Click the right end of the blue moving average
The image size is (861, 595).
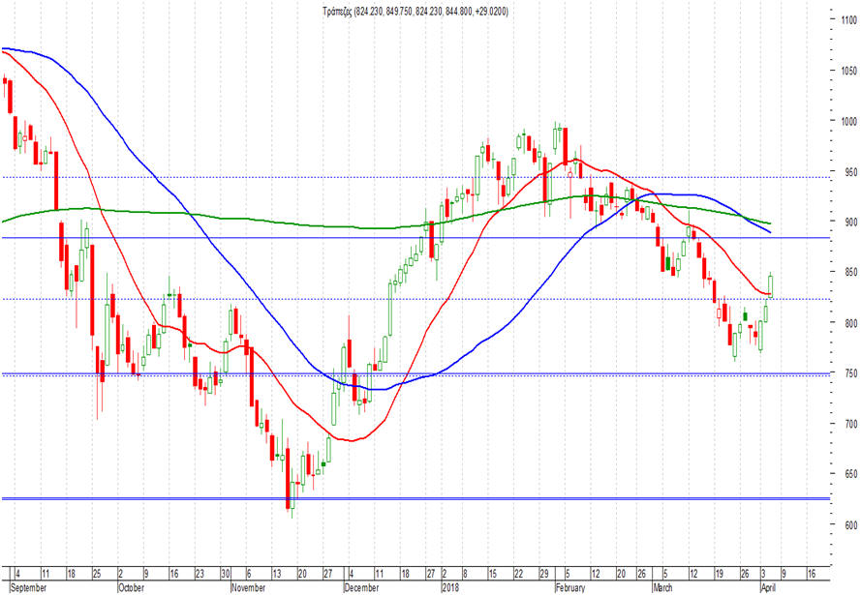click(x=769, y=232)
